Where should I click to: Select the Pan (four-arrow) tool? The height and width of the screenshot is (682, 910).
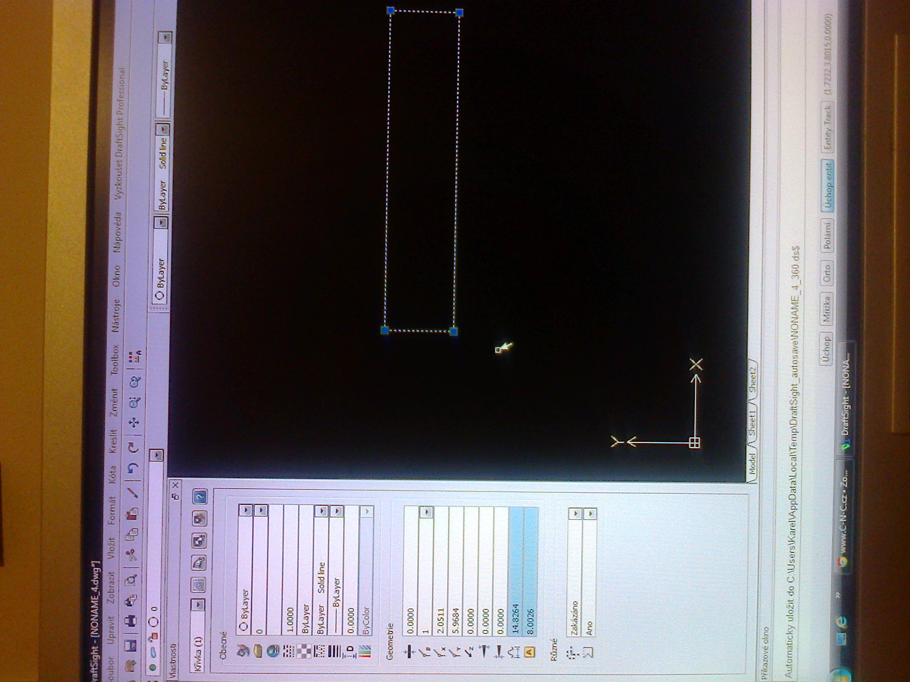(134, 422)
